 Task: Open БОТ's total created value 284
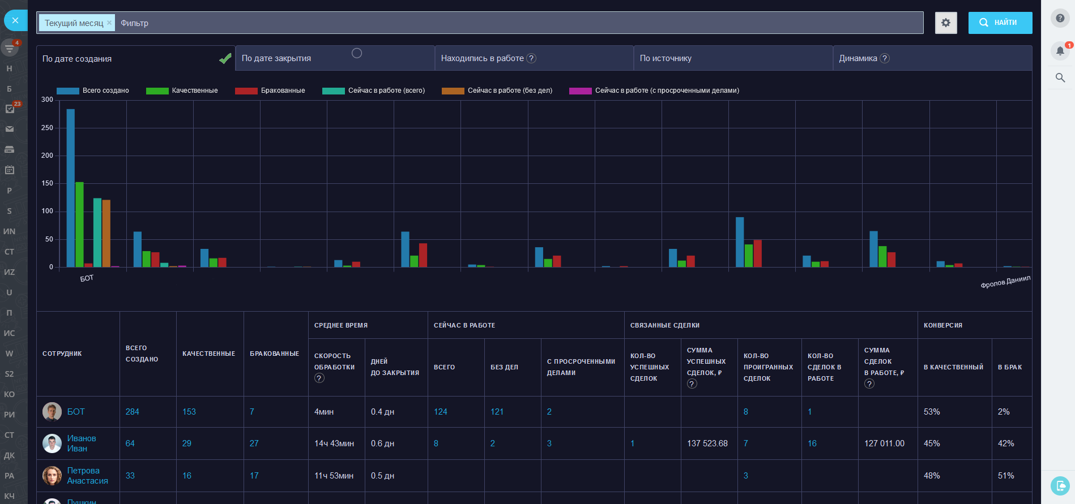point(132,412)
